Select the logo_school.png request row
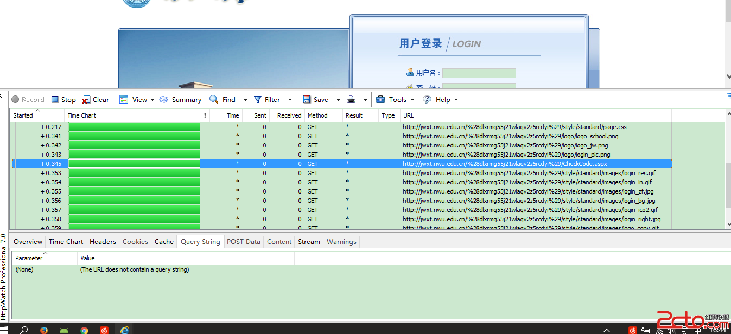Viewport: 731px width, 334px height. pyautogui.click(x=342, y=136)
